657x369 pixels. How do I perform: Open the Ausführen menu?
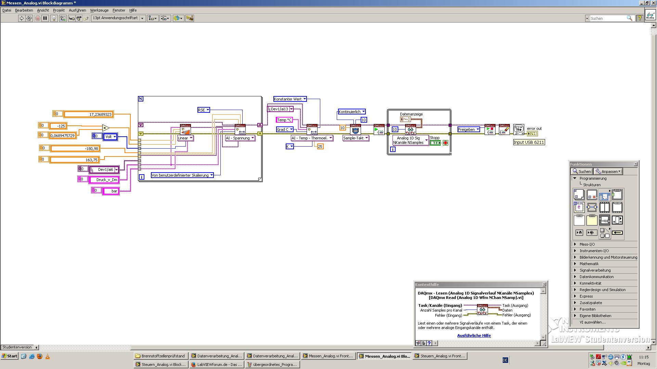tap(77, 10)
